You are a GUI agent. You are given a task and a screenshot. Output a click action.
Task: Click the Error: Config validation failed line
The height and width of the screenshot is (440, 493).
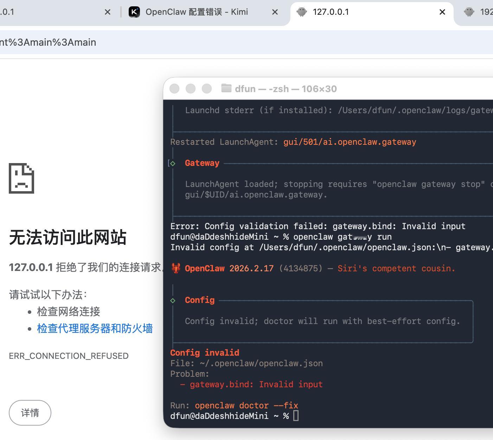tap(318, 226)
